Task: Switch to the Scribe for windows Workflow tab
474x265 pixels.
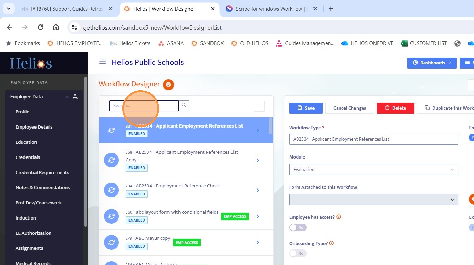Action: click(272, 9)
